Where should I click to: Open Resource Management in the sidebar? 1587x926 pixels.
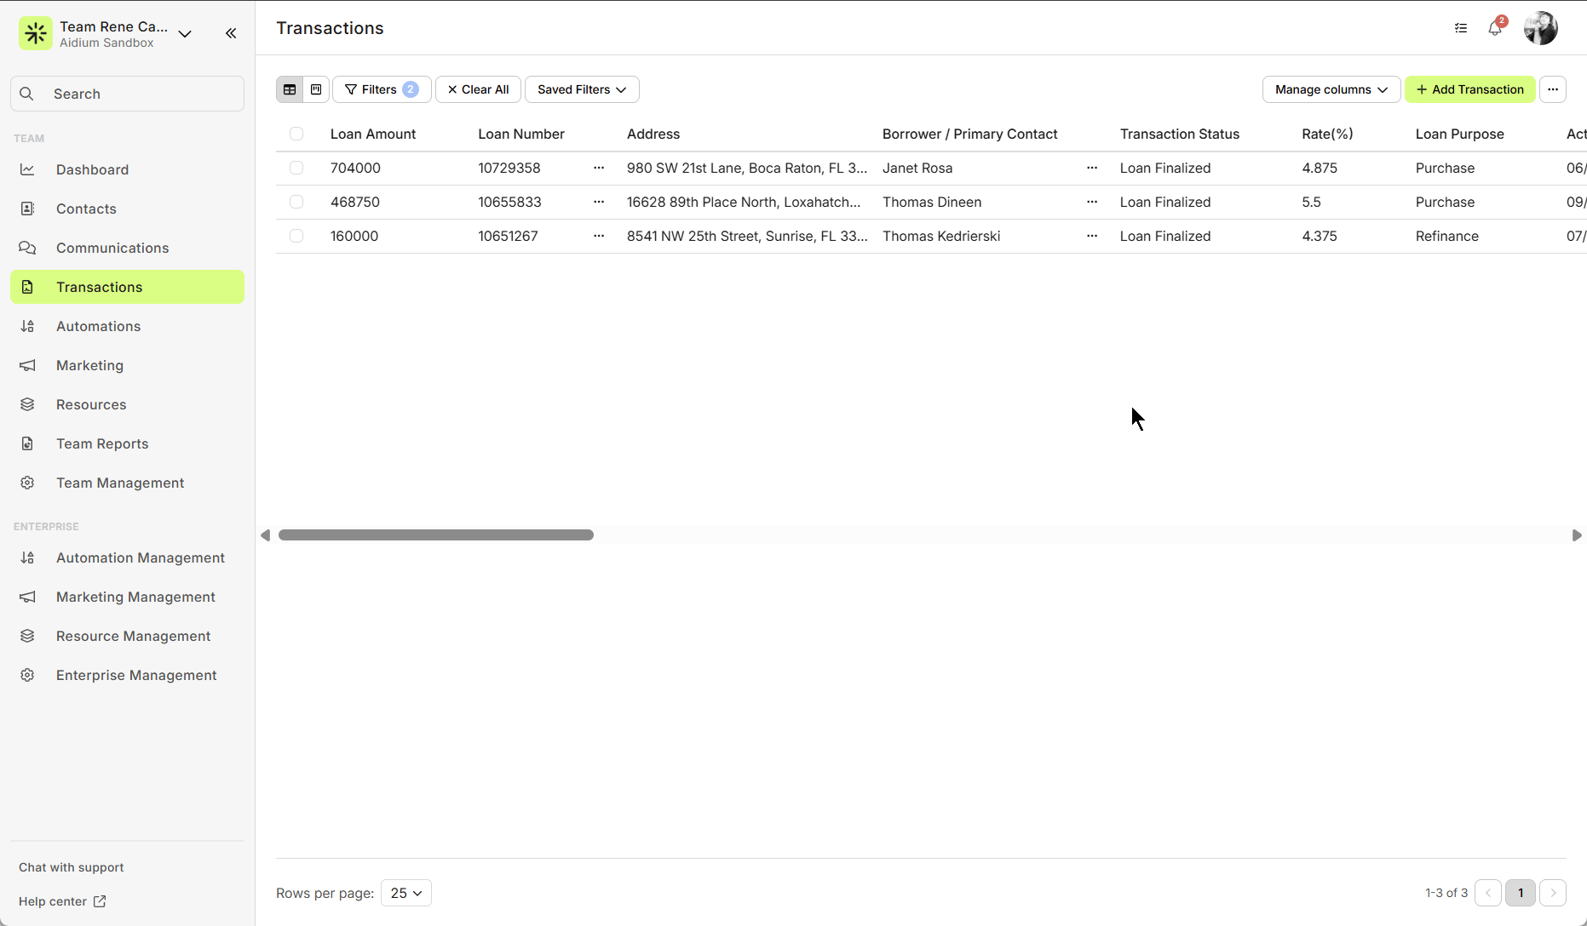133,636
